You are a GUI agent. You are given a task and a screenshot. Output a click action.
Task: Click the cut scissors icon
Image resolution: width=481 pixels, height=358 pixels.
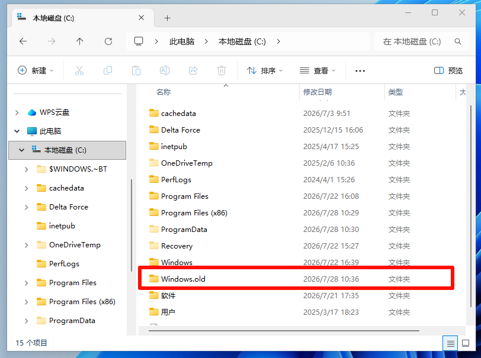(79, 71)
